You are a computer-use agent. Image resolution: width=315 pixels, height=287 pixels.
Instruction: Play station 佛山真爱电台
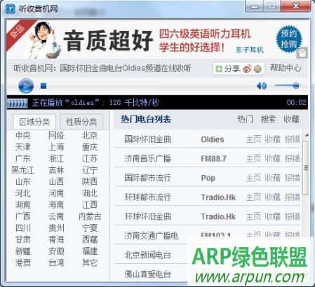pyautogui.click(x=147, y=274)
